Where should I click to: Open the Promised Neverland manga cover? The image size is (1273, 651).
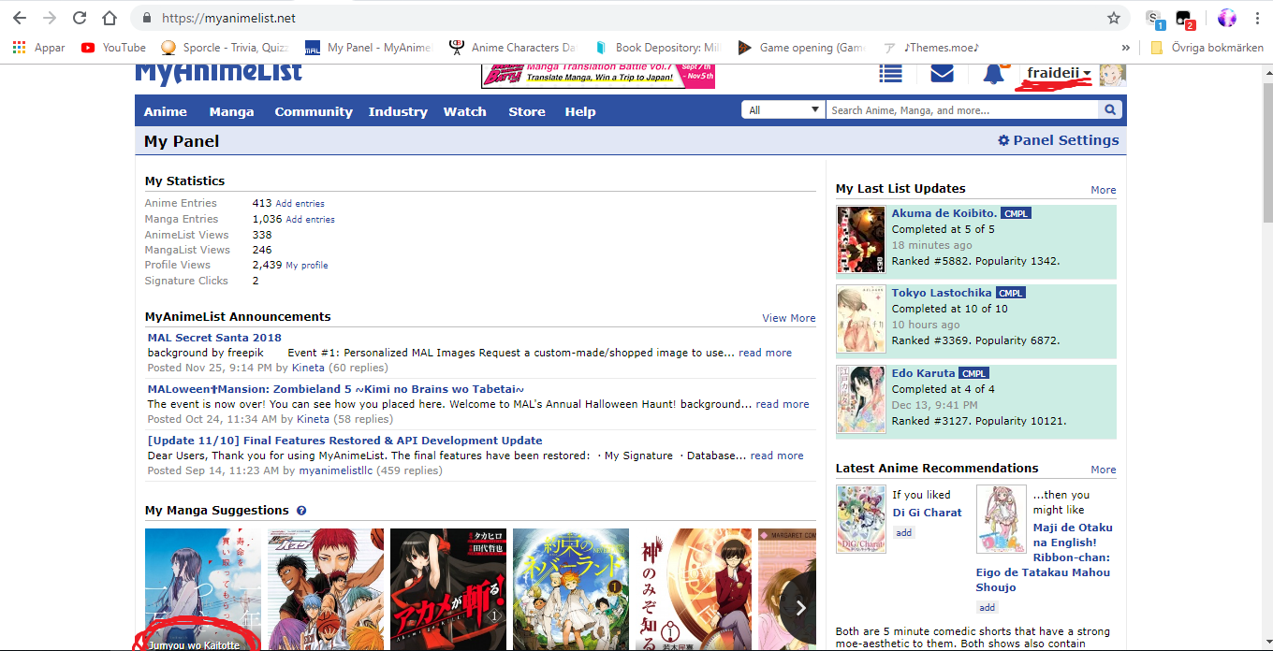570,589
